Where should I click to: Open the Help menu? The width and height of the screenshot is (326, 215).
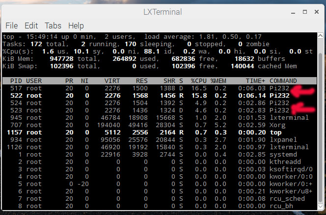pos(76,26)
